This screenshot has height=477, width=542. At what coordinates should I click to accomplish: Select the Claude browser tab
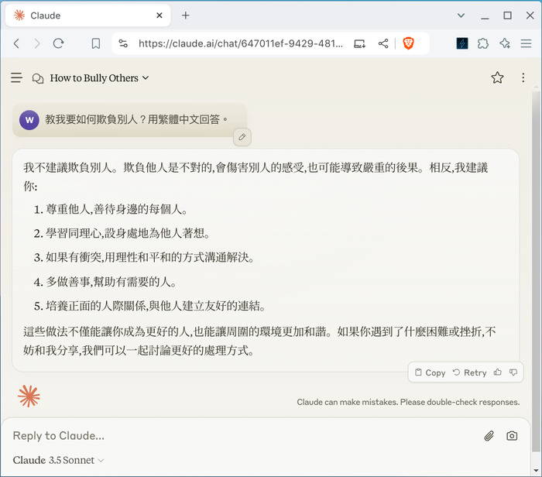[87, 15]
